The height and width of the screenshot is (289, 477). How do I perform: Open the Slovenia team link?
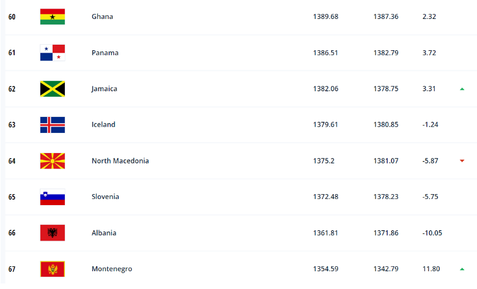(x=105, y=197)
